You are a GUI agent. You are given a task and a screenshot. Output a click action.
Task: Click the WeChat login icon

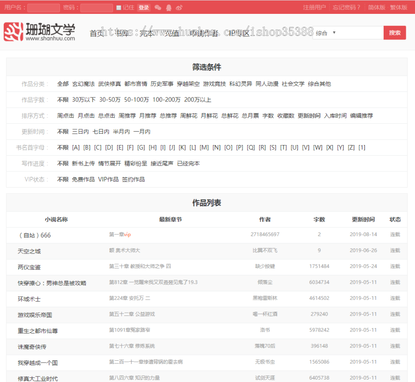(158, 8)
